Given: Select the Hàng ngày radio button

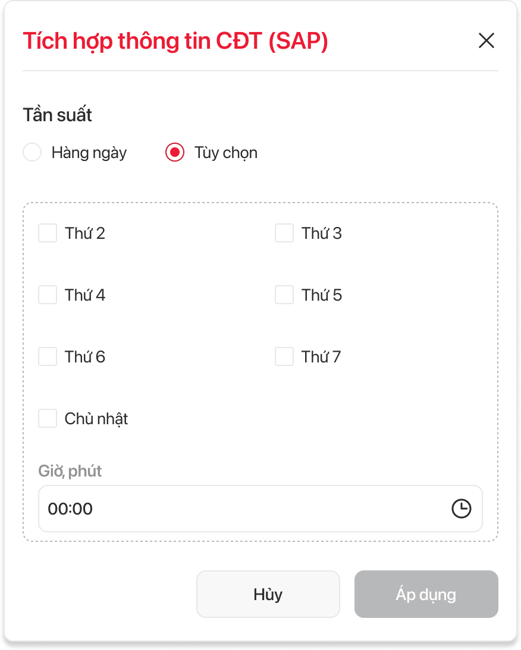Looking at the screenshot, I should pos(32,153).
